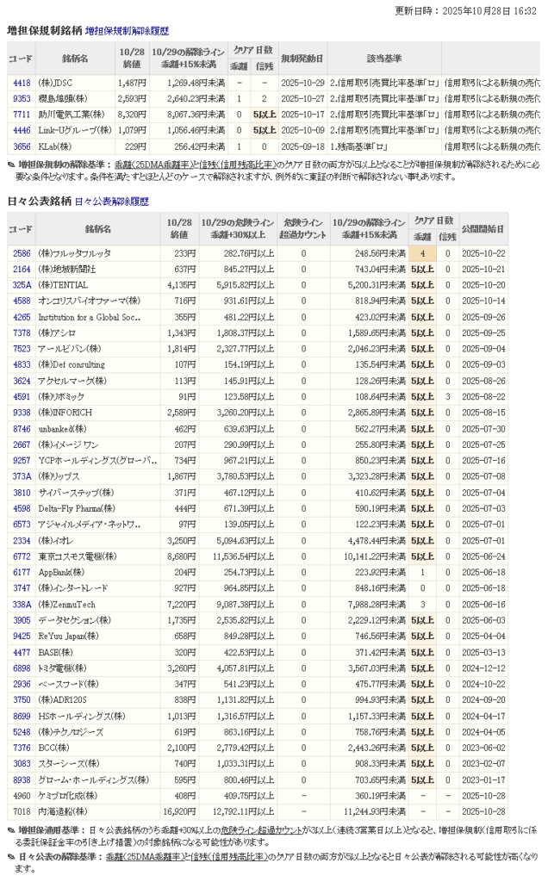Open stock code 8746 unbanked
Viewport: 548px width, 882px height.
22,428
